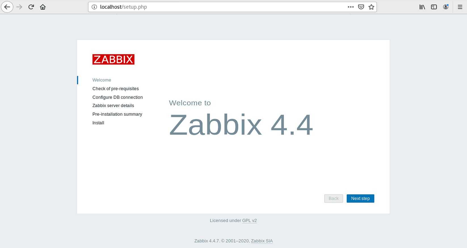The width and height of the screenshot is (467, 248).
Task: Select Zabbix server details step
Action: [113, 106]
